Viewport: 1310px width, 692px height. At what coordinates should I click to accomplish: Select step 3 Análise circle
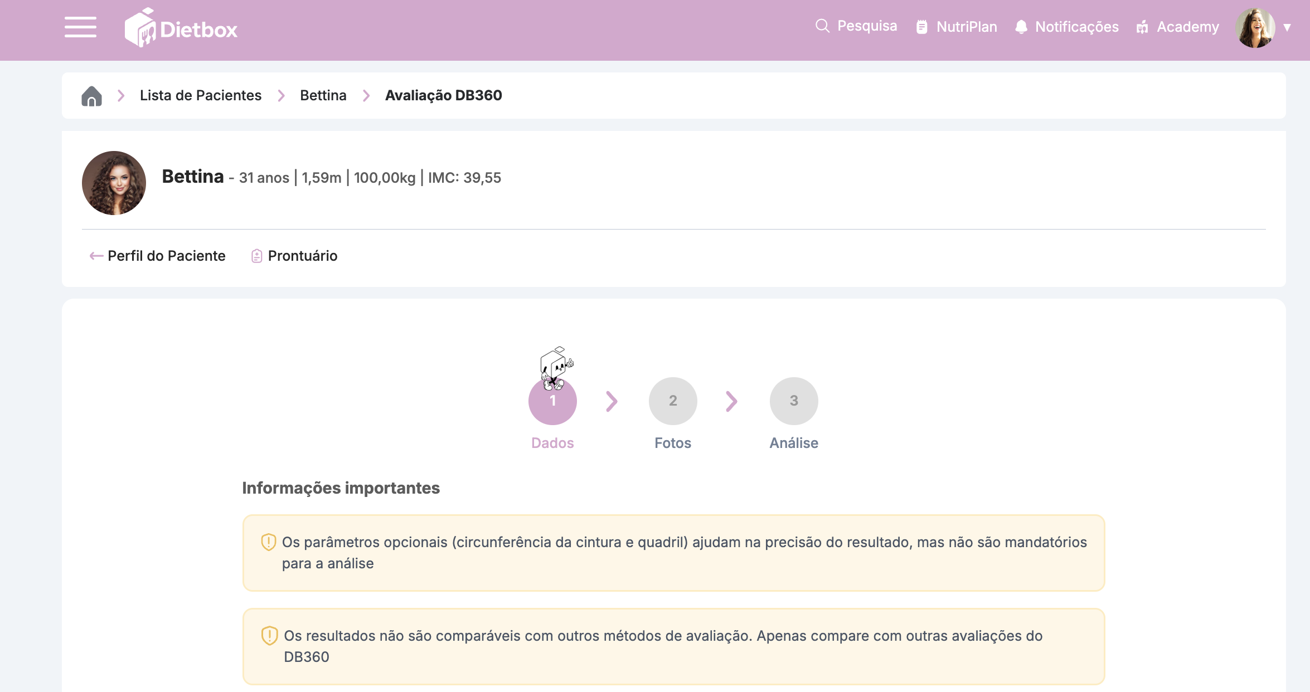point(794,401)
